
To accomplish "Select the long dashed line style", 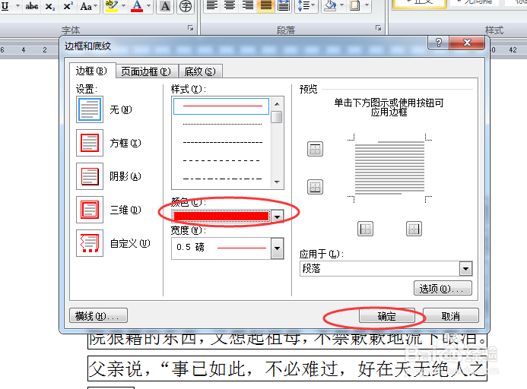I will coord(222,160).
